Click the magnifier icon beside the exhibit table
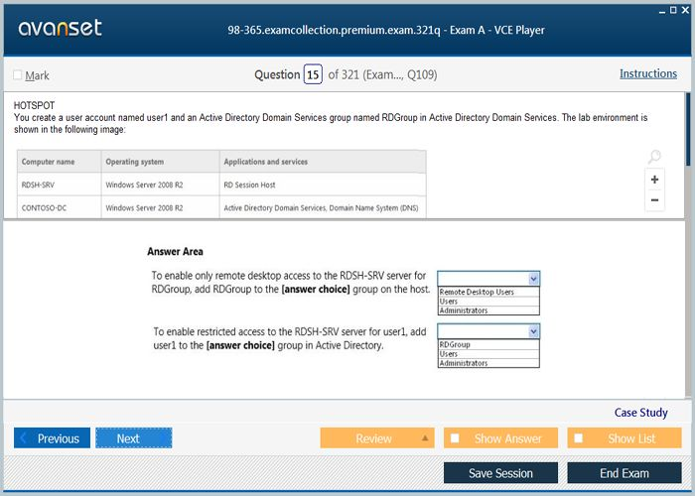695x496 pixels. point(654,157)
